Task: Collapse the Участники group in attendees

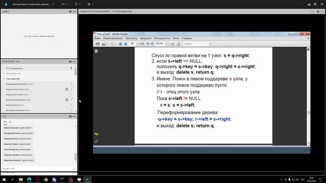Action: [4, 79]
